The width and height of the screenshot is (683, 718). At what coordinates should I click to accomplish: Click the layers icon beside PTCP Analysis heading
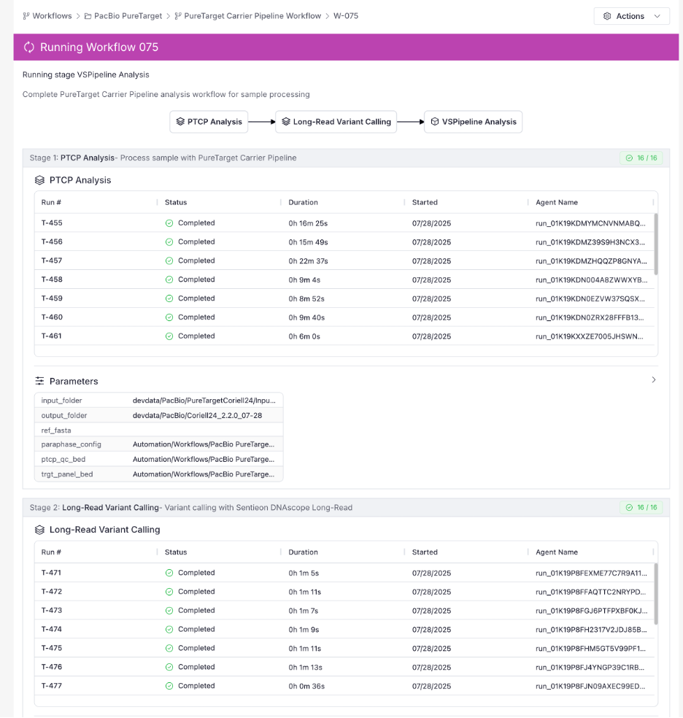click(40, 180)
